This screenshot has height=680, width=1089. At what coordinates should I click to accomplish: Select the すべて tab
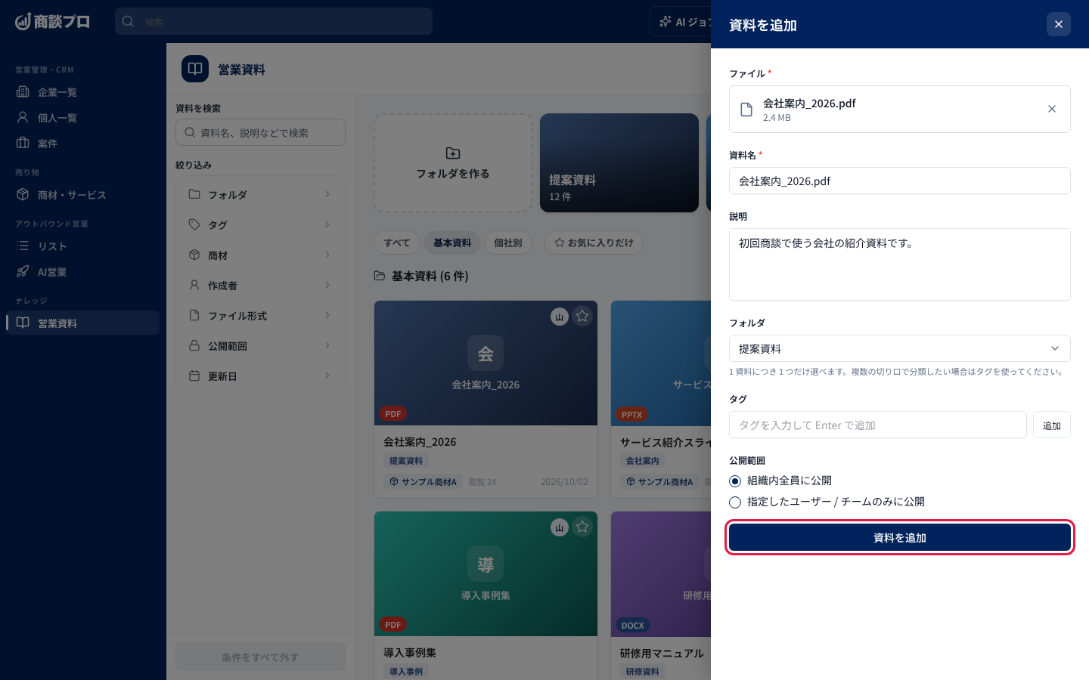point(397,243)
